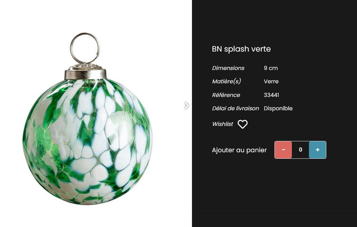
Task: Select the Matière(s) label
Action: (226, 81)
